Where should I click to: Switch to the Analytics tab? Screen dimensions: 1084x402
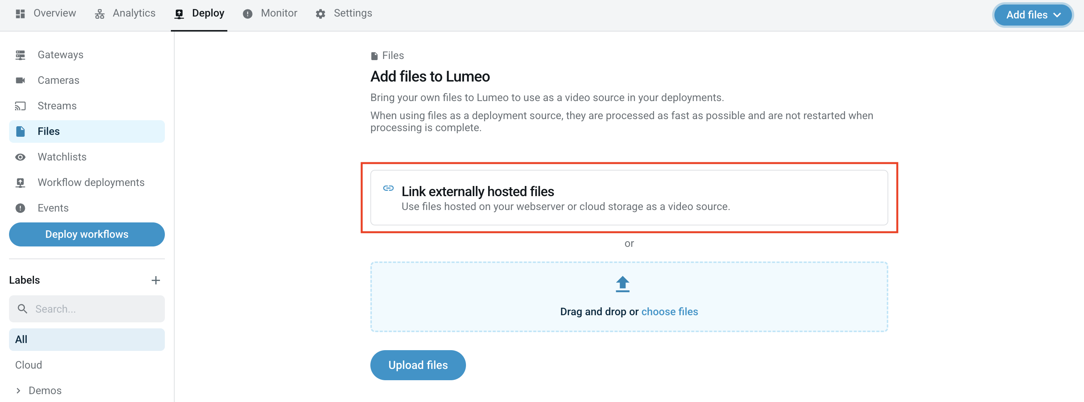(125, 14)
